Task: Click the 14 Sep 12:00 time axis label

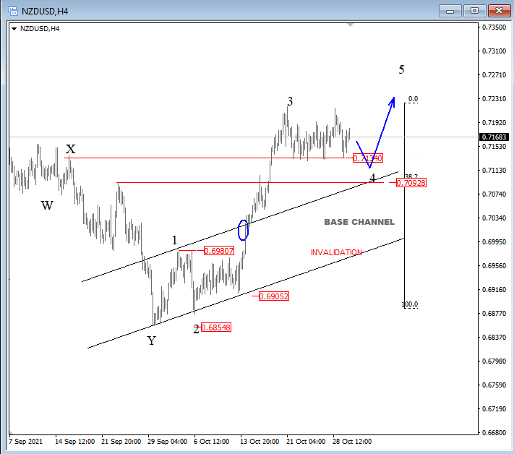Action: point(74,442)
